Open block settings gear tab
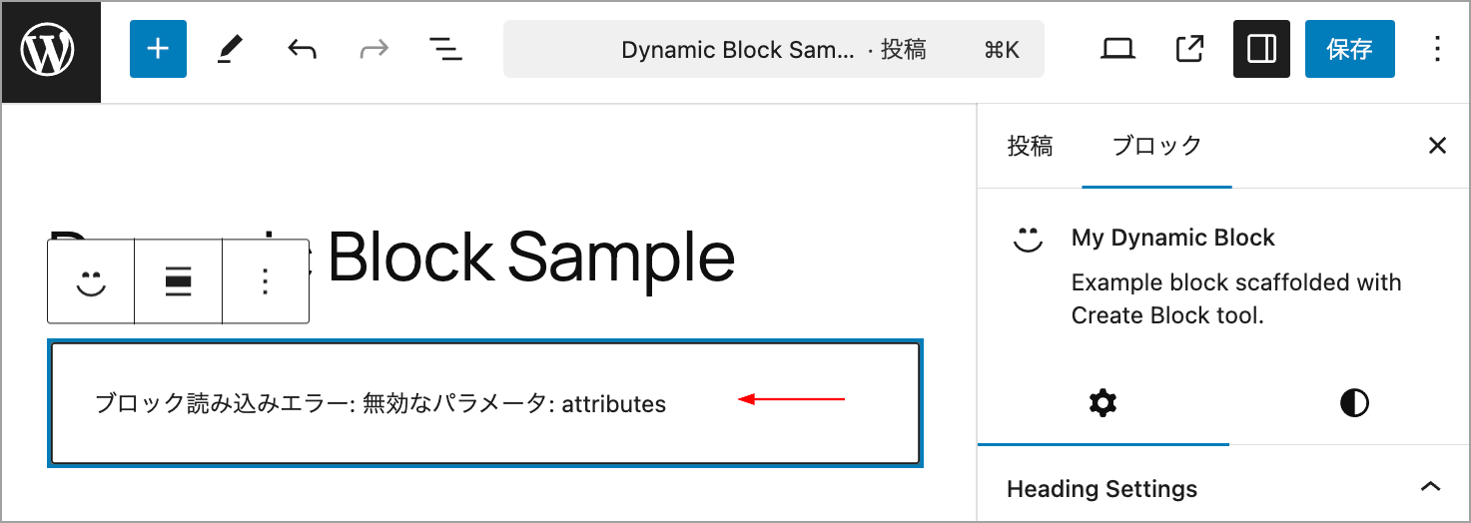 pos(1103,403)
